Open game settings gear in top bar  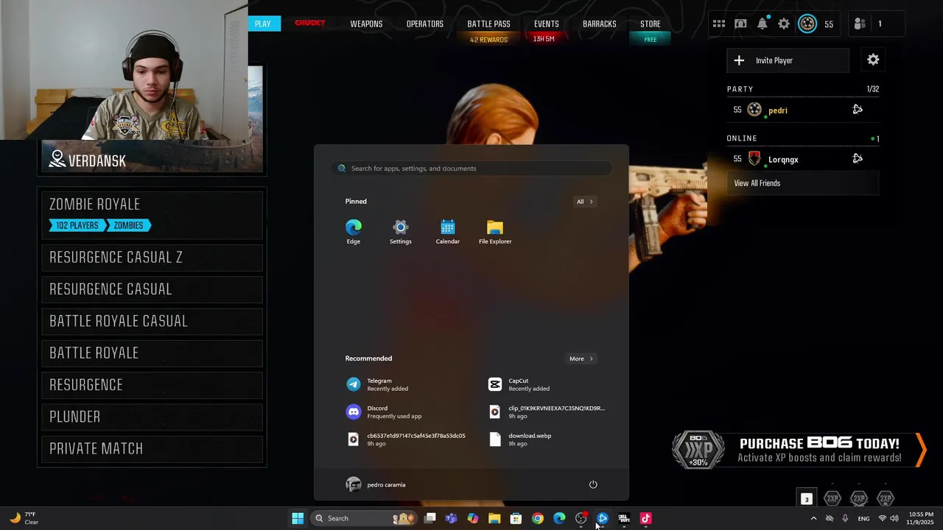click(784, 24)
